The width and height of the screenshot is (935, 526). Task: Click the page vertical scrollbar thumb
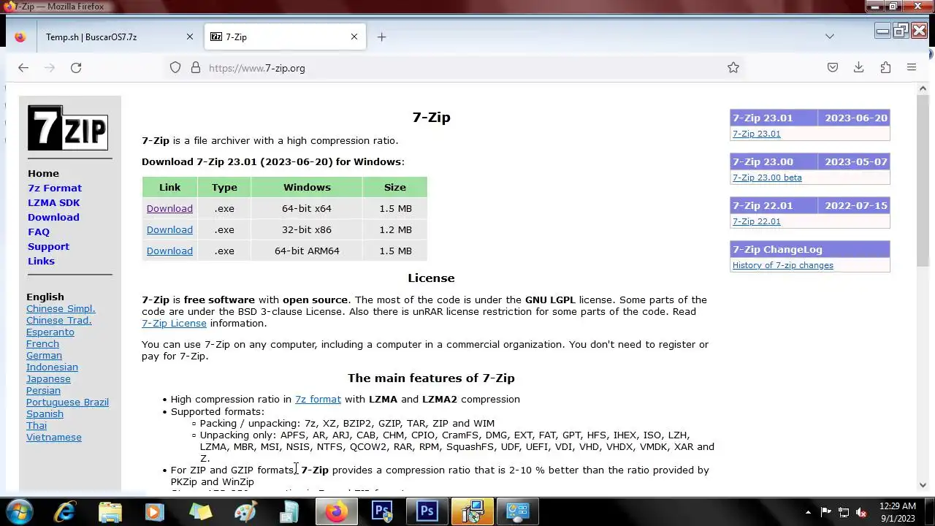click(x=923, y=181)
